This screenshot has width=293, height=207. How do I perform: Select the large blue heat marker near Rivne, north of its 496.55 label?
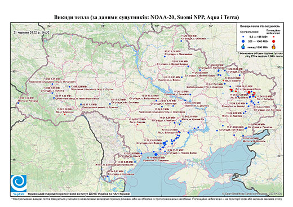pyautogui.click(x=156, y=154)
